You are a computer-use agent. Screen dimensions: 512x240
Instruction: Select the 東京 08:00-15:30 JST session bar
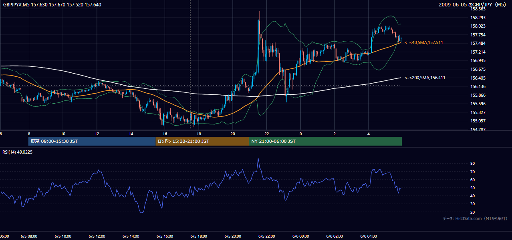pos(92,141)
